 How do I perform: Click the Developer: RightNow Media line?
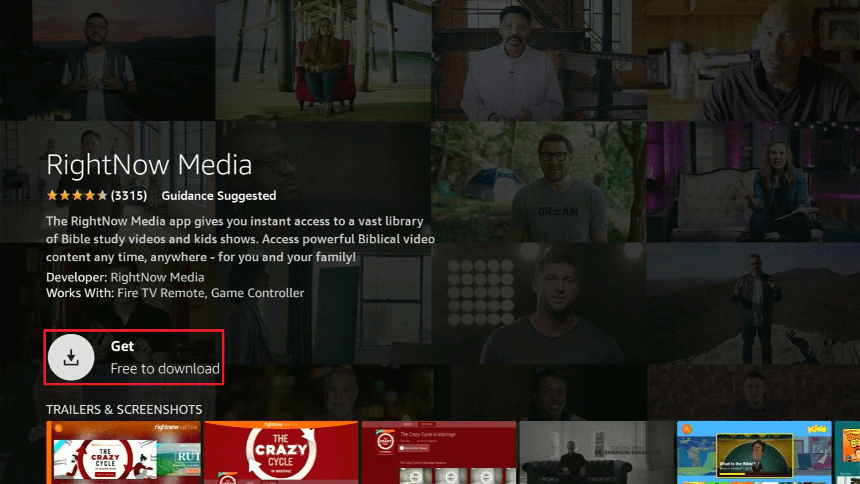[125, 277]
